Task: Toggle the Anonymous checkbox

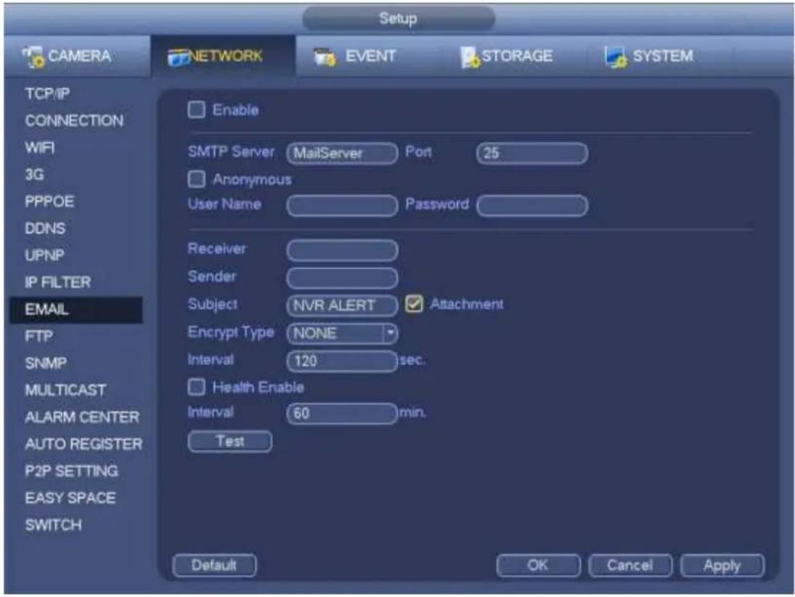Action: [x=196, y=178]
